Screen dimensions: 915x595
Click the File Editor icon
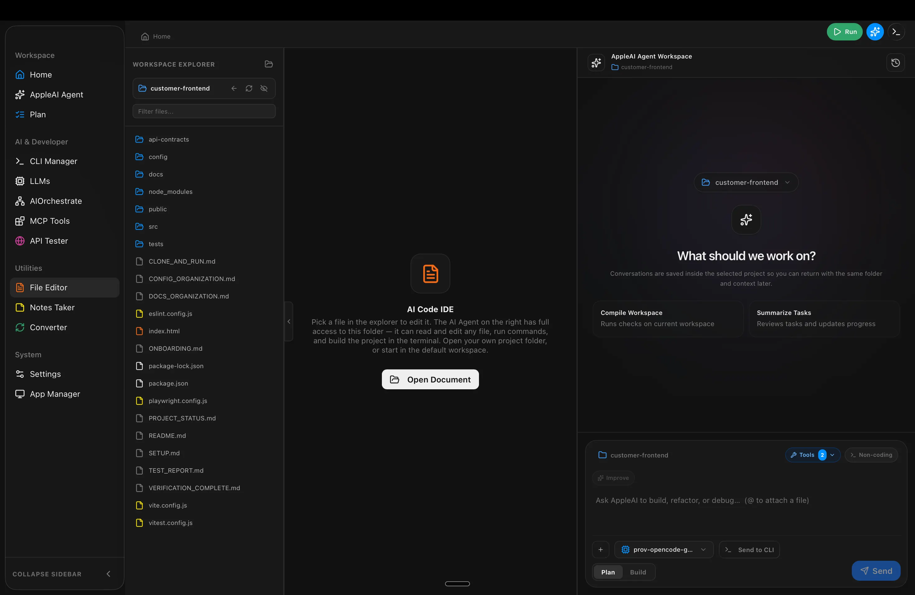20,288
